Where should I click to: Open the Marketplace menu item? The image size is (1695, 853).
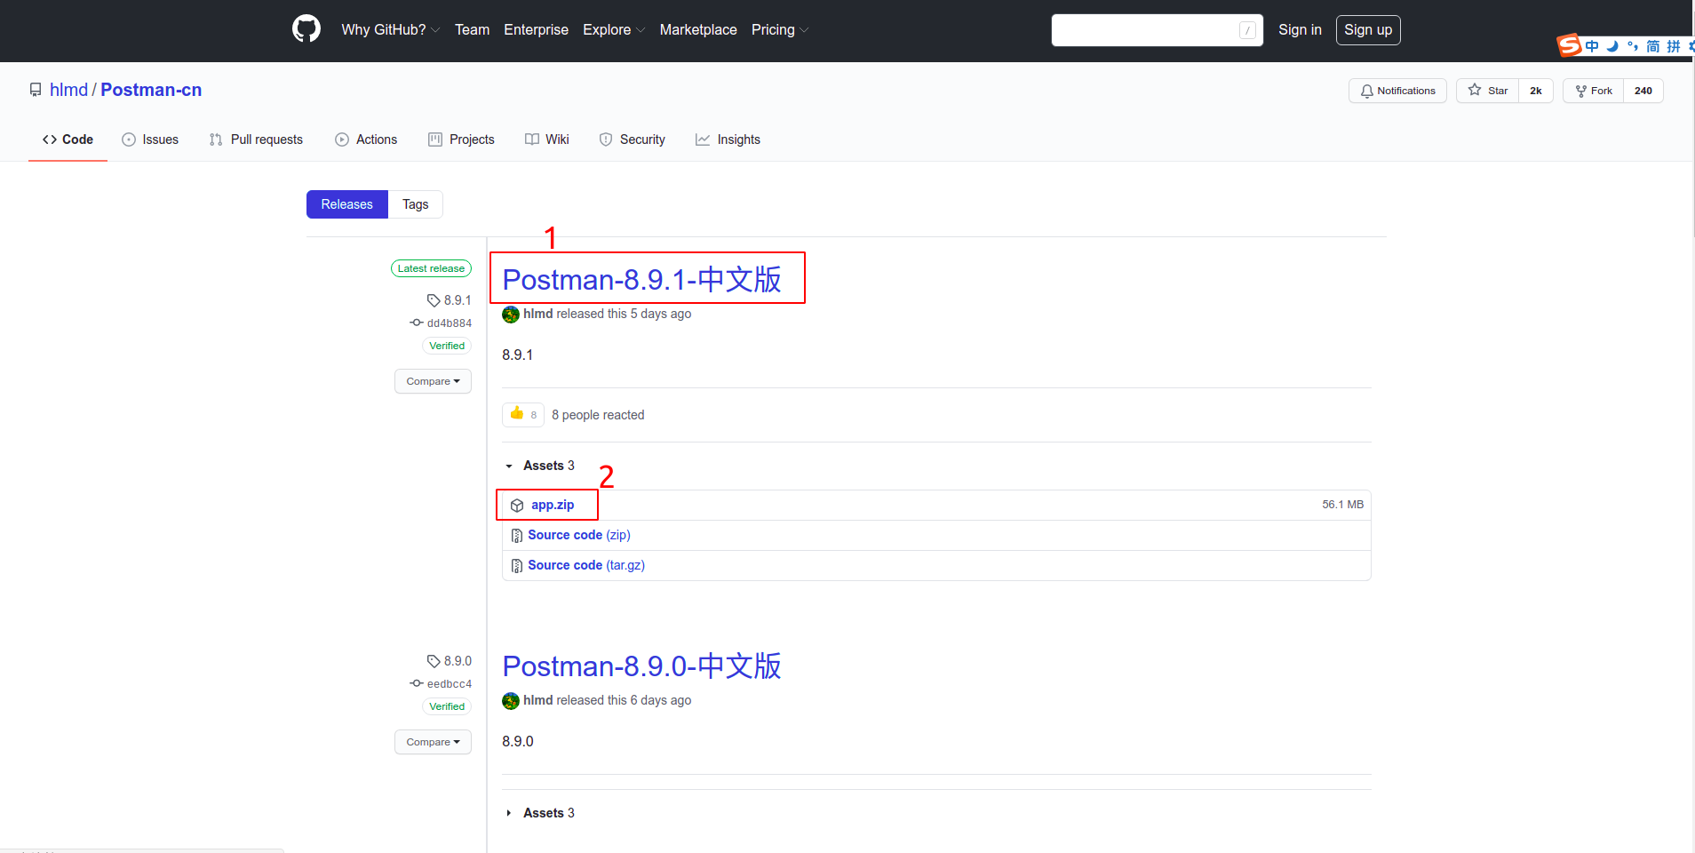click(x=698, y=29)
